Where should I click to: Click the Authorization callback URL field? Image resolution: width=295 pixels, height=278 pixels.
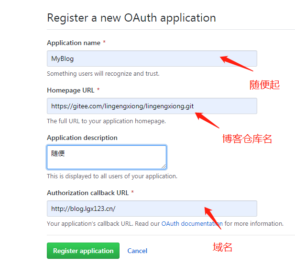coord(143,208)
